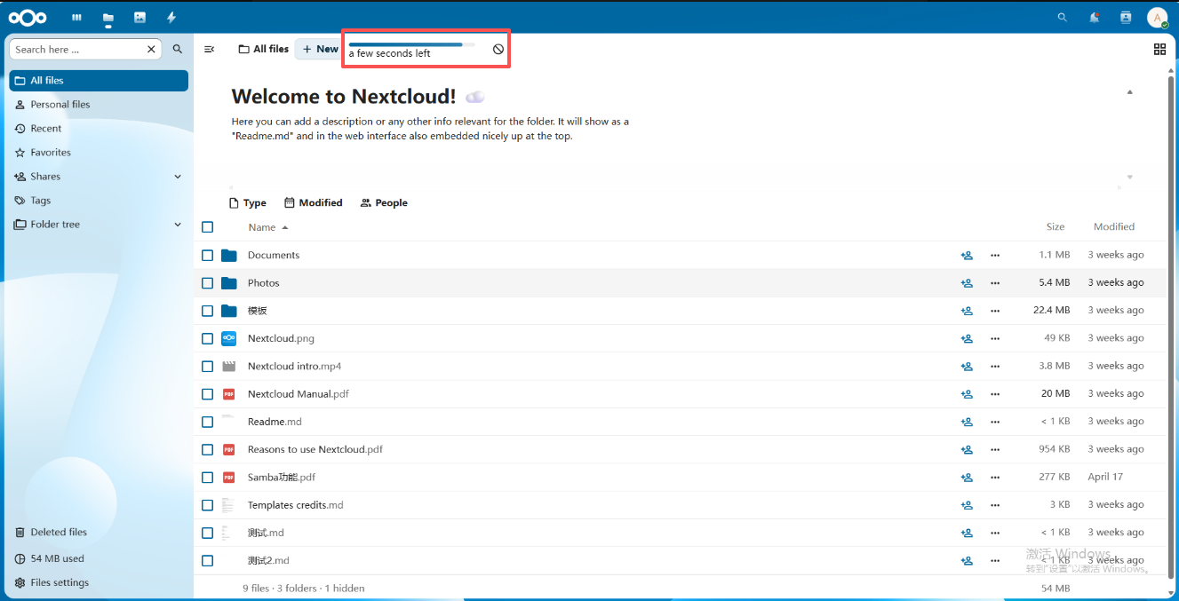Check the Documents folder checkbox

coord(207,255)
